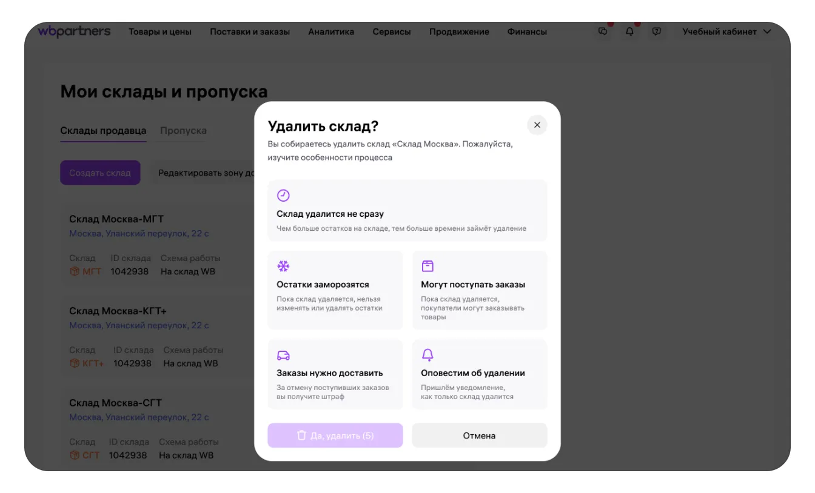The image size is (815, 493).
Task: Click the Создать склад button
Action: click(100, 173)
